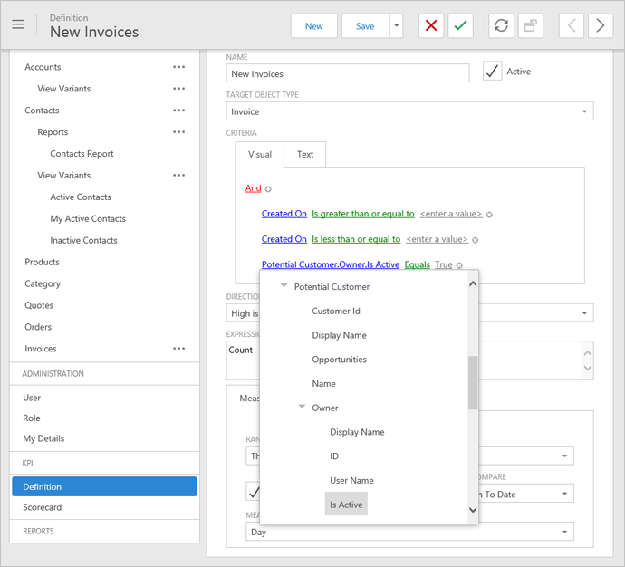Open the Save button dropdown arrow
625x567 pixels.
coord(396,26)
